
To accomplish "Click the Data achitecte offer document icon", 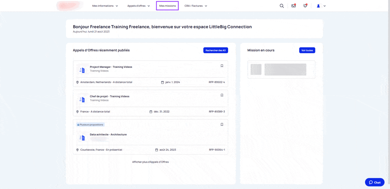I will pyautogui.click(x=82, y=138).
